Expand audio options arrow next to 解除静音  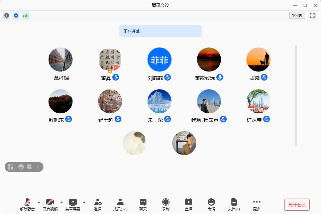pos(39,202)
